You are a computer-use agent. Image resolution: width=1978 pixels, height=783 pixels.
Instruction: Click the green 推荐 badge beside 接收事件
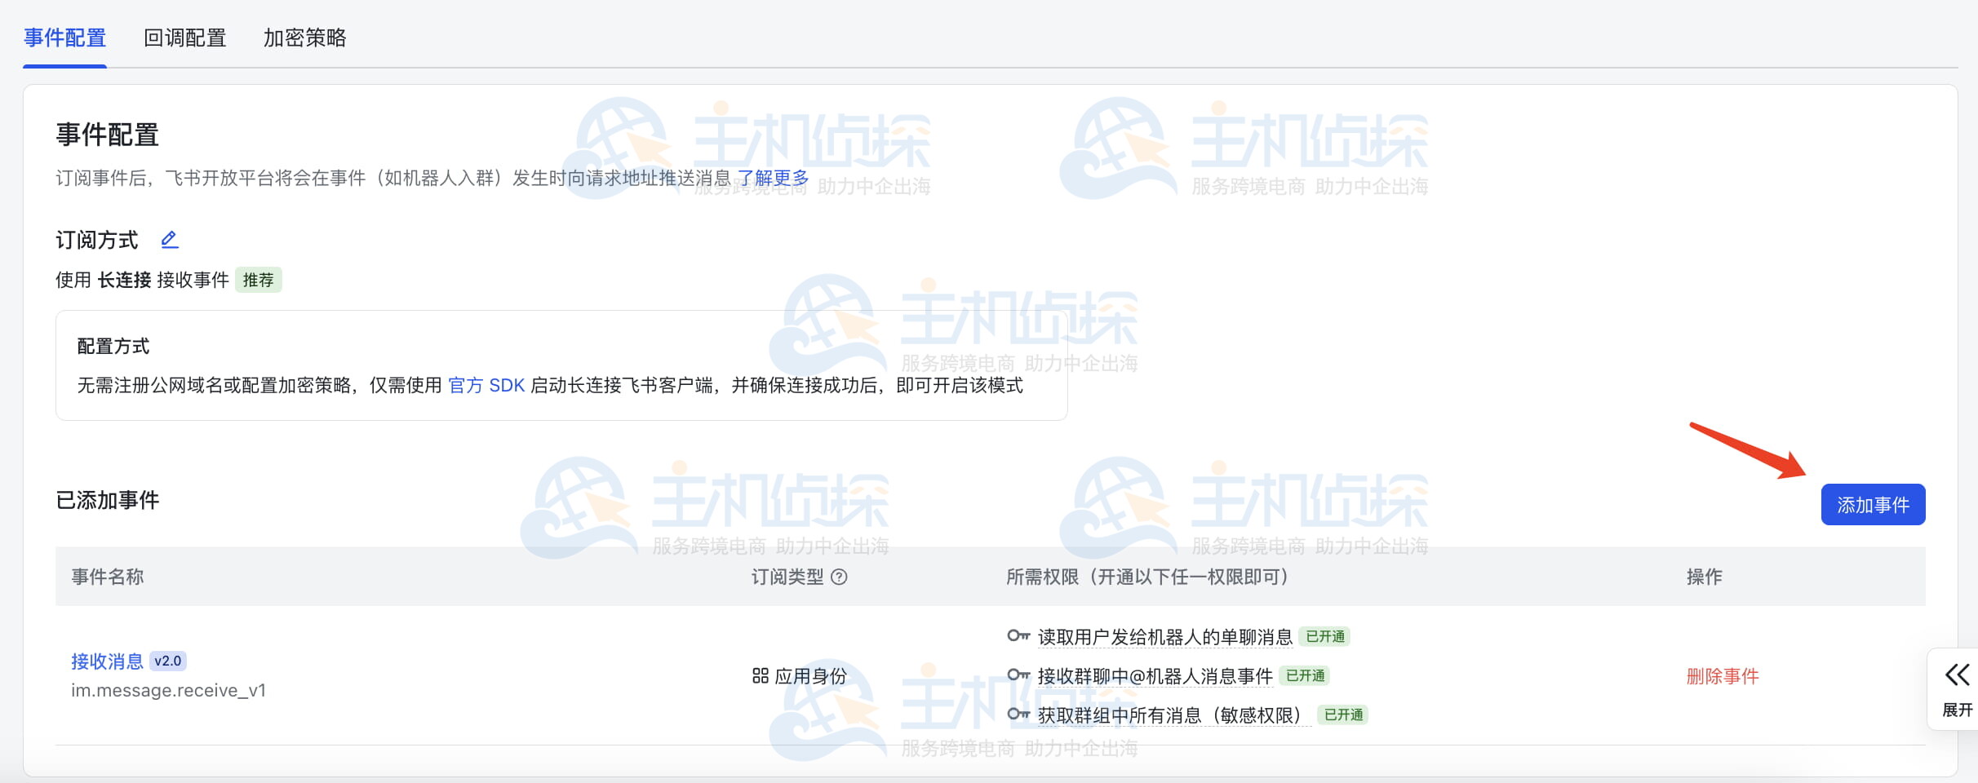tap(259, 280)
